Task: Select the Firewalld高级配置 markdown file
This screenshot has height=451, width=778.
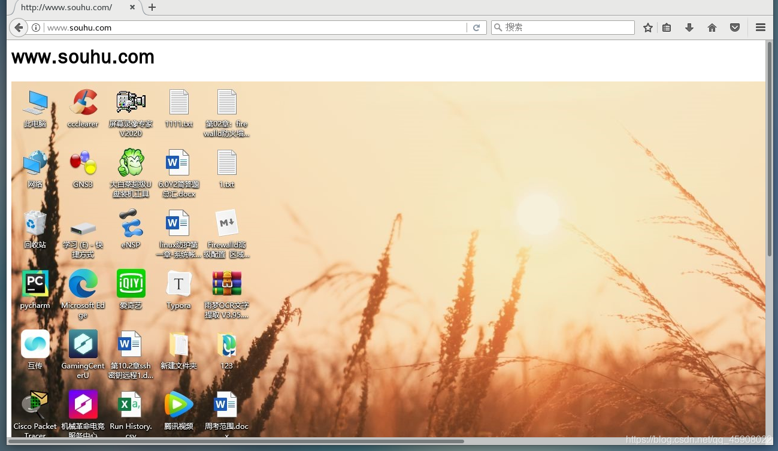Action: tap(226, 235)
